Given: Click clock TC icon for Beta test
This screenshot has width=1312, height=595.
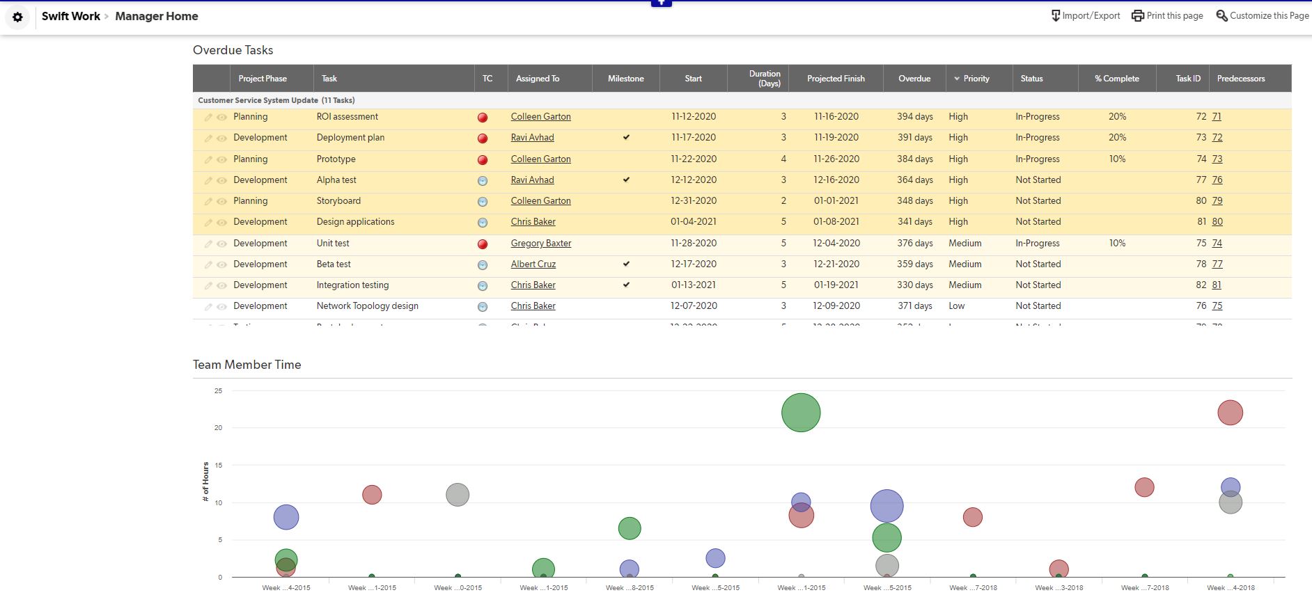Looking at the screenshot, I should coord(483,265).
